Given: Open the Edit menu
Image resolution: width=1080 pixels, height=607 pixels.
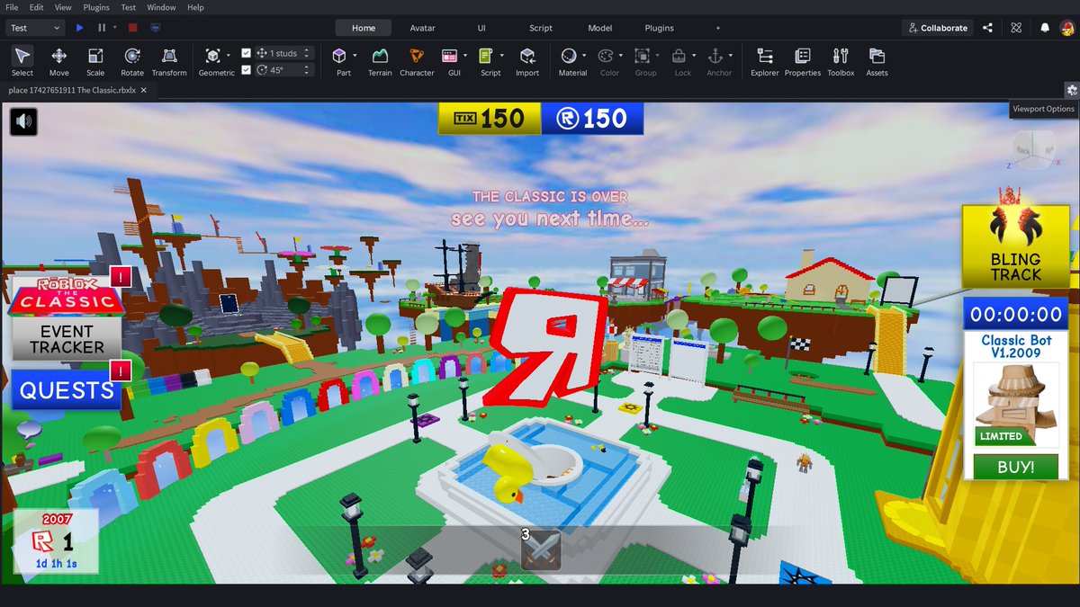Looking at the screenshot, I should click(37, 7).
